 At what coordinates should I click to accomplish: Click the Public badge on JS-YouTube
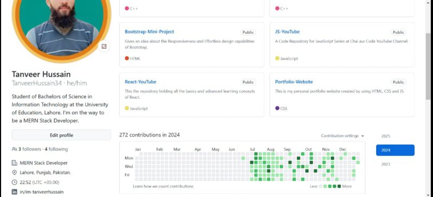coord(398,32)
